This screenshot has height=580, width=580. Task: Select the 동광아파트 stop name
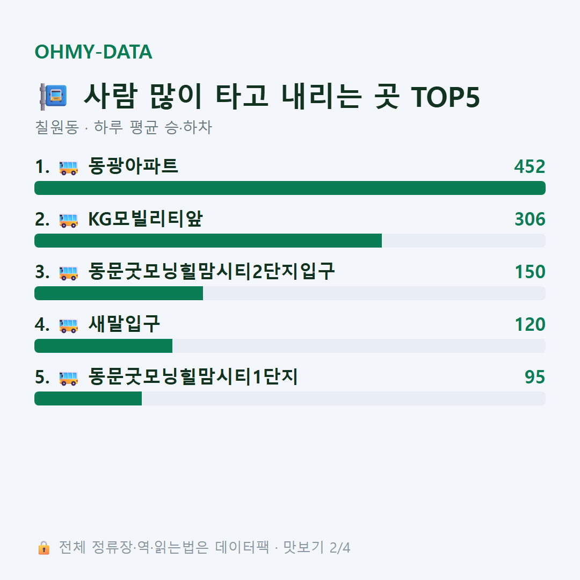tap(133, 166)
